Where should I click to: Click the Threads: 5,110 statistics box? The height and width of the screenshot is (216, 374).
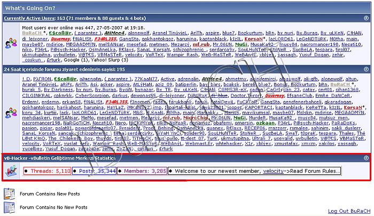click(47, 171)
